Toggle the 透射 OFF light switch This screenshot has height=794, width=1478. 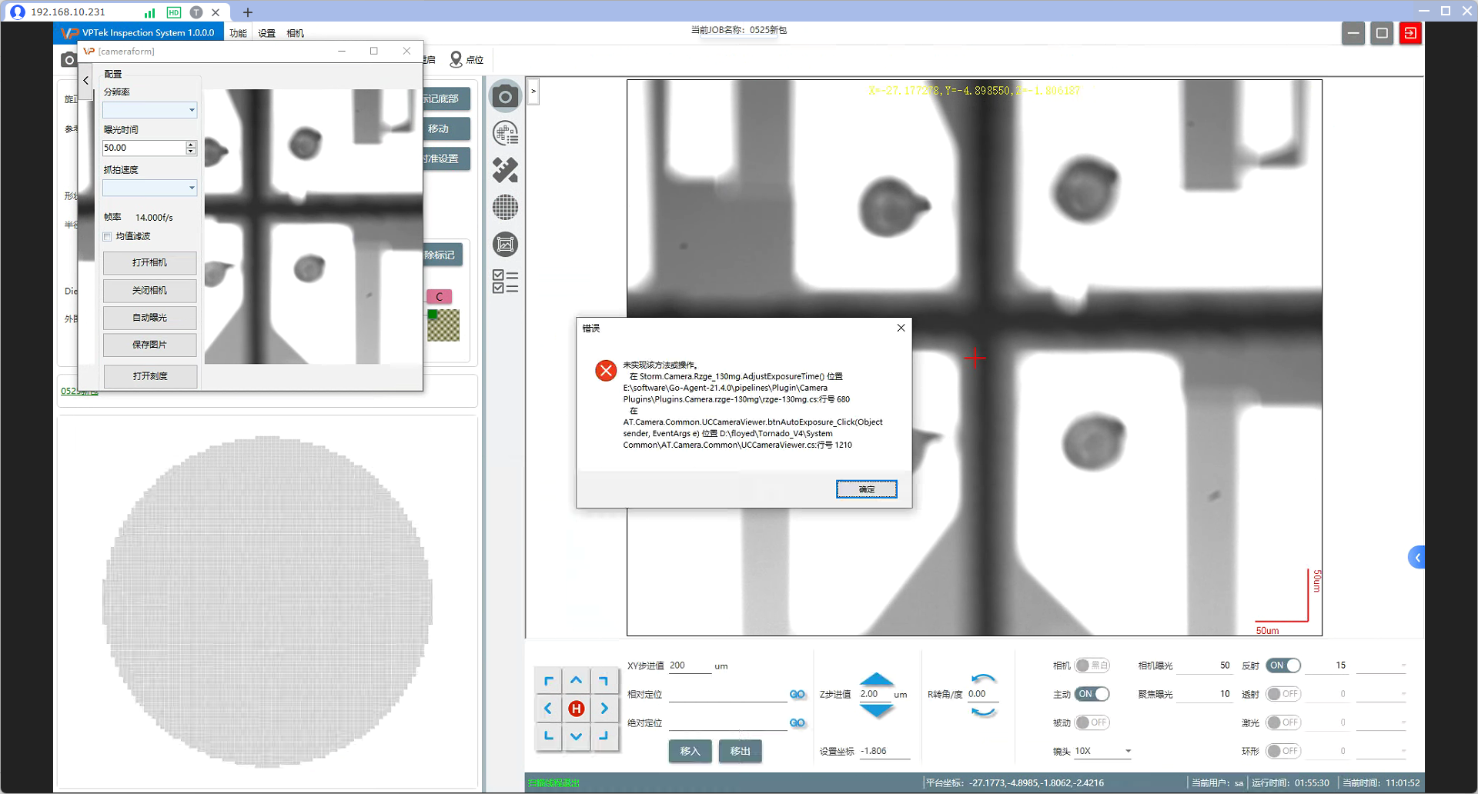click(x=1283, y=694)
